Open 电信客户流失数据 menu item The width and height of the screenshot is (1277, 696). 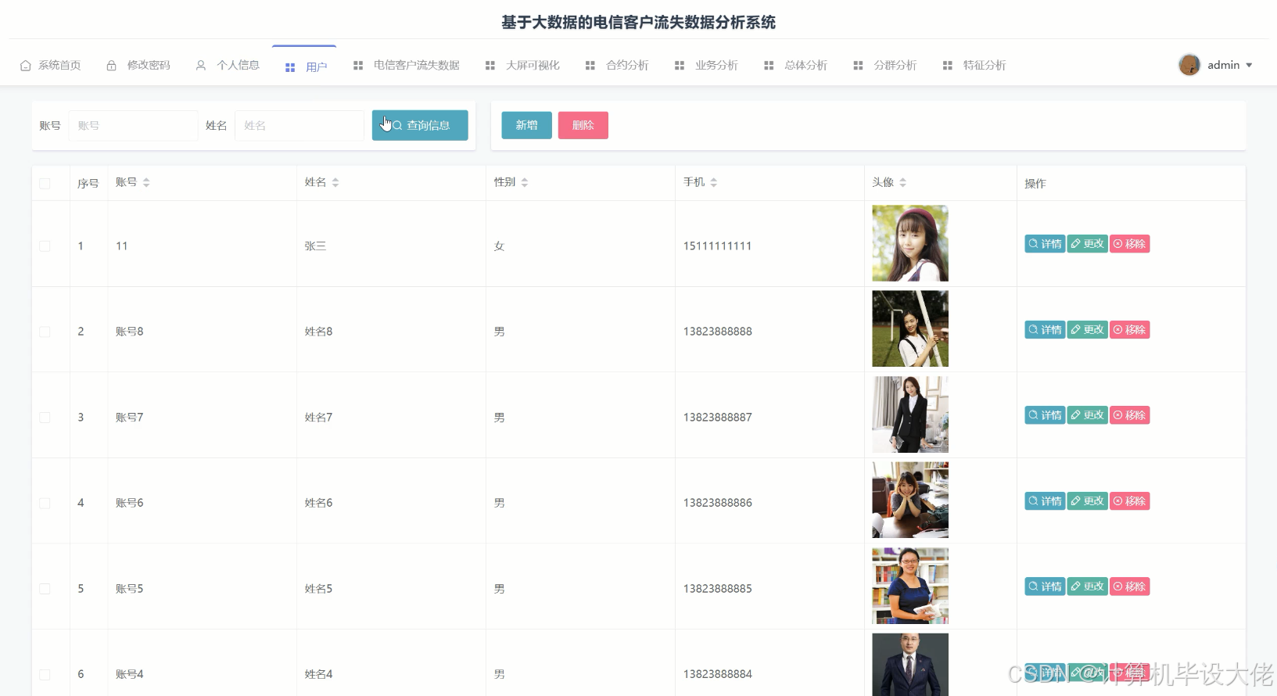[407, 66]
